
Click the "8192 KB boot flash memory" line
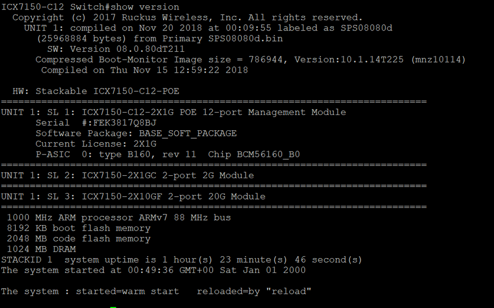click(x=78, y=228)
